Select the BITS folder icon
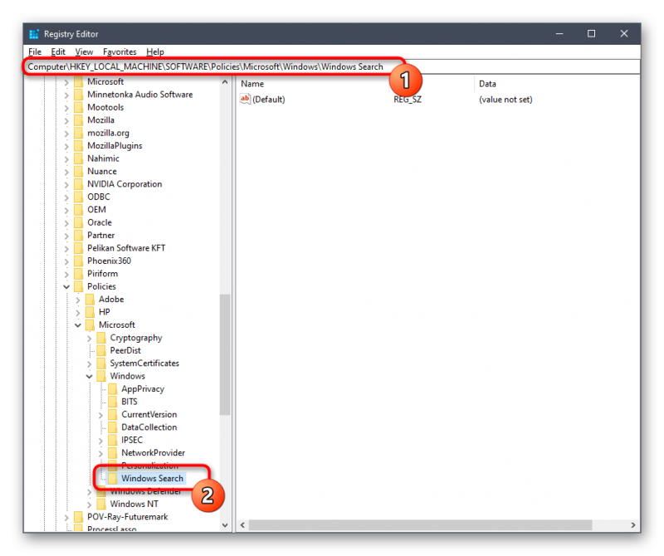The height and width of the screenshot is (556, 664). (x=113, y=402)
